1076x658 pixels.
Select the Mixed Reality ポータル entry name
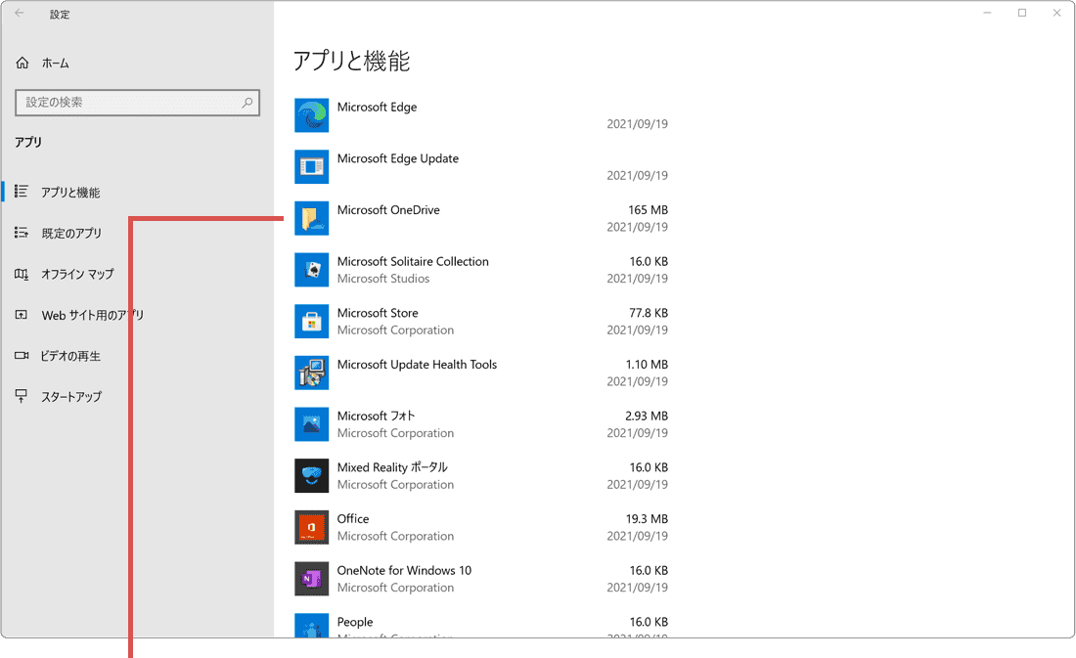(x=392, y=467)
